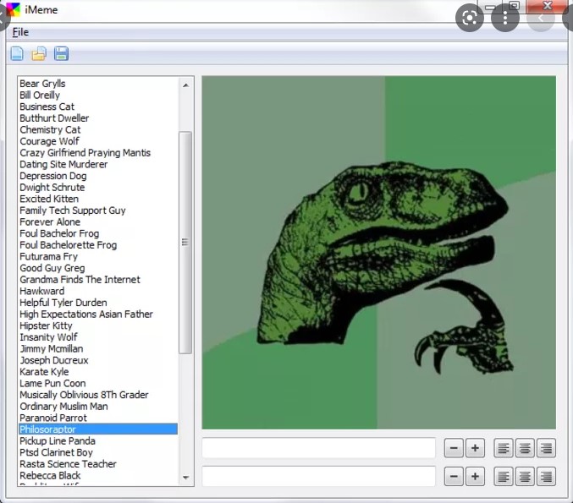Select Paranoid Parrot meme
Viewport: 573px width, 503px height.
[x=53, y=418]
